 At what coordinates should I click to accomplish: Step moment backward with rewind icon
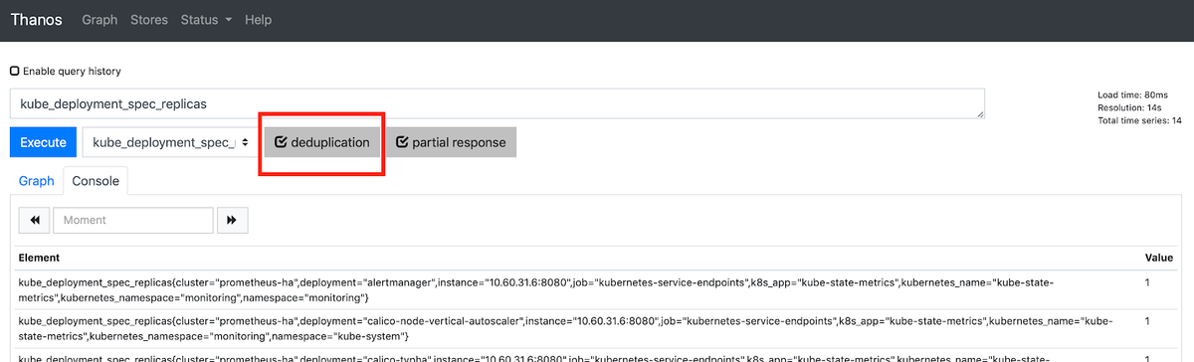pyautogui.click(x=35, y=220)
